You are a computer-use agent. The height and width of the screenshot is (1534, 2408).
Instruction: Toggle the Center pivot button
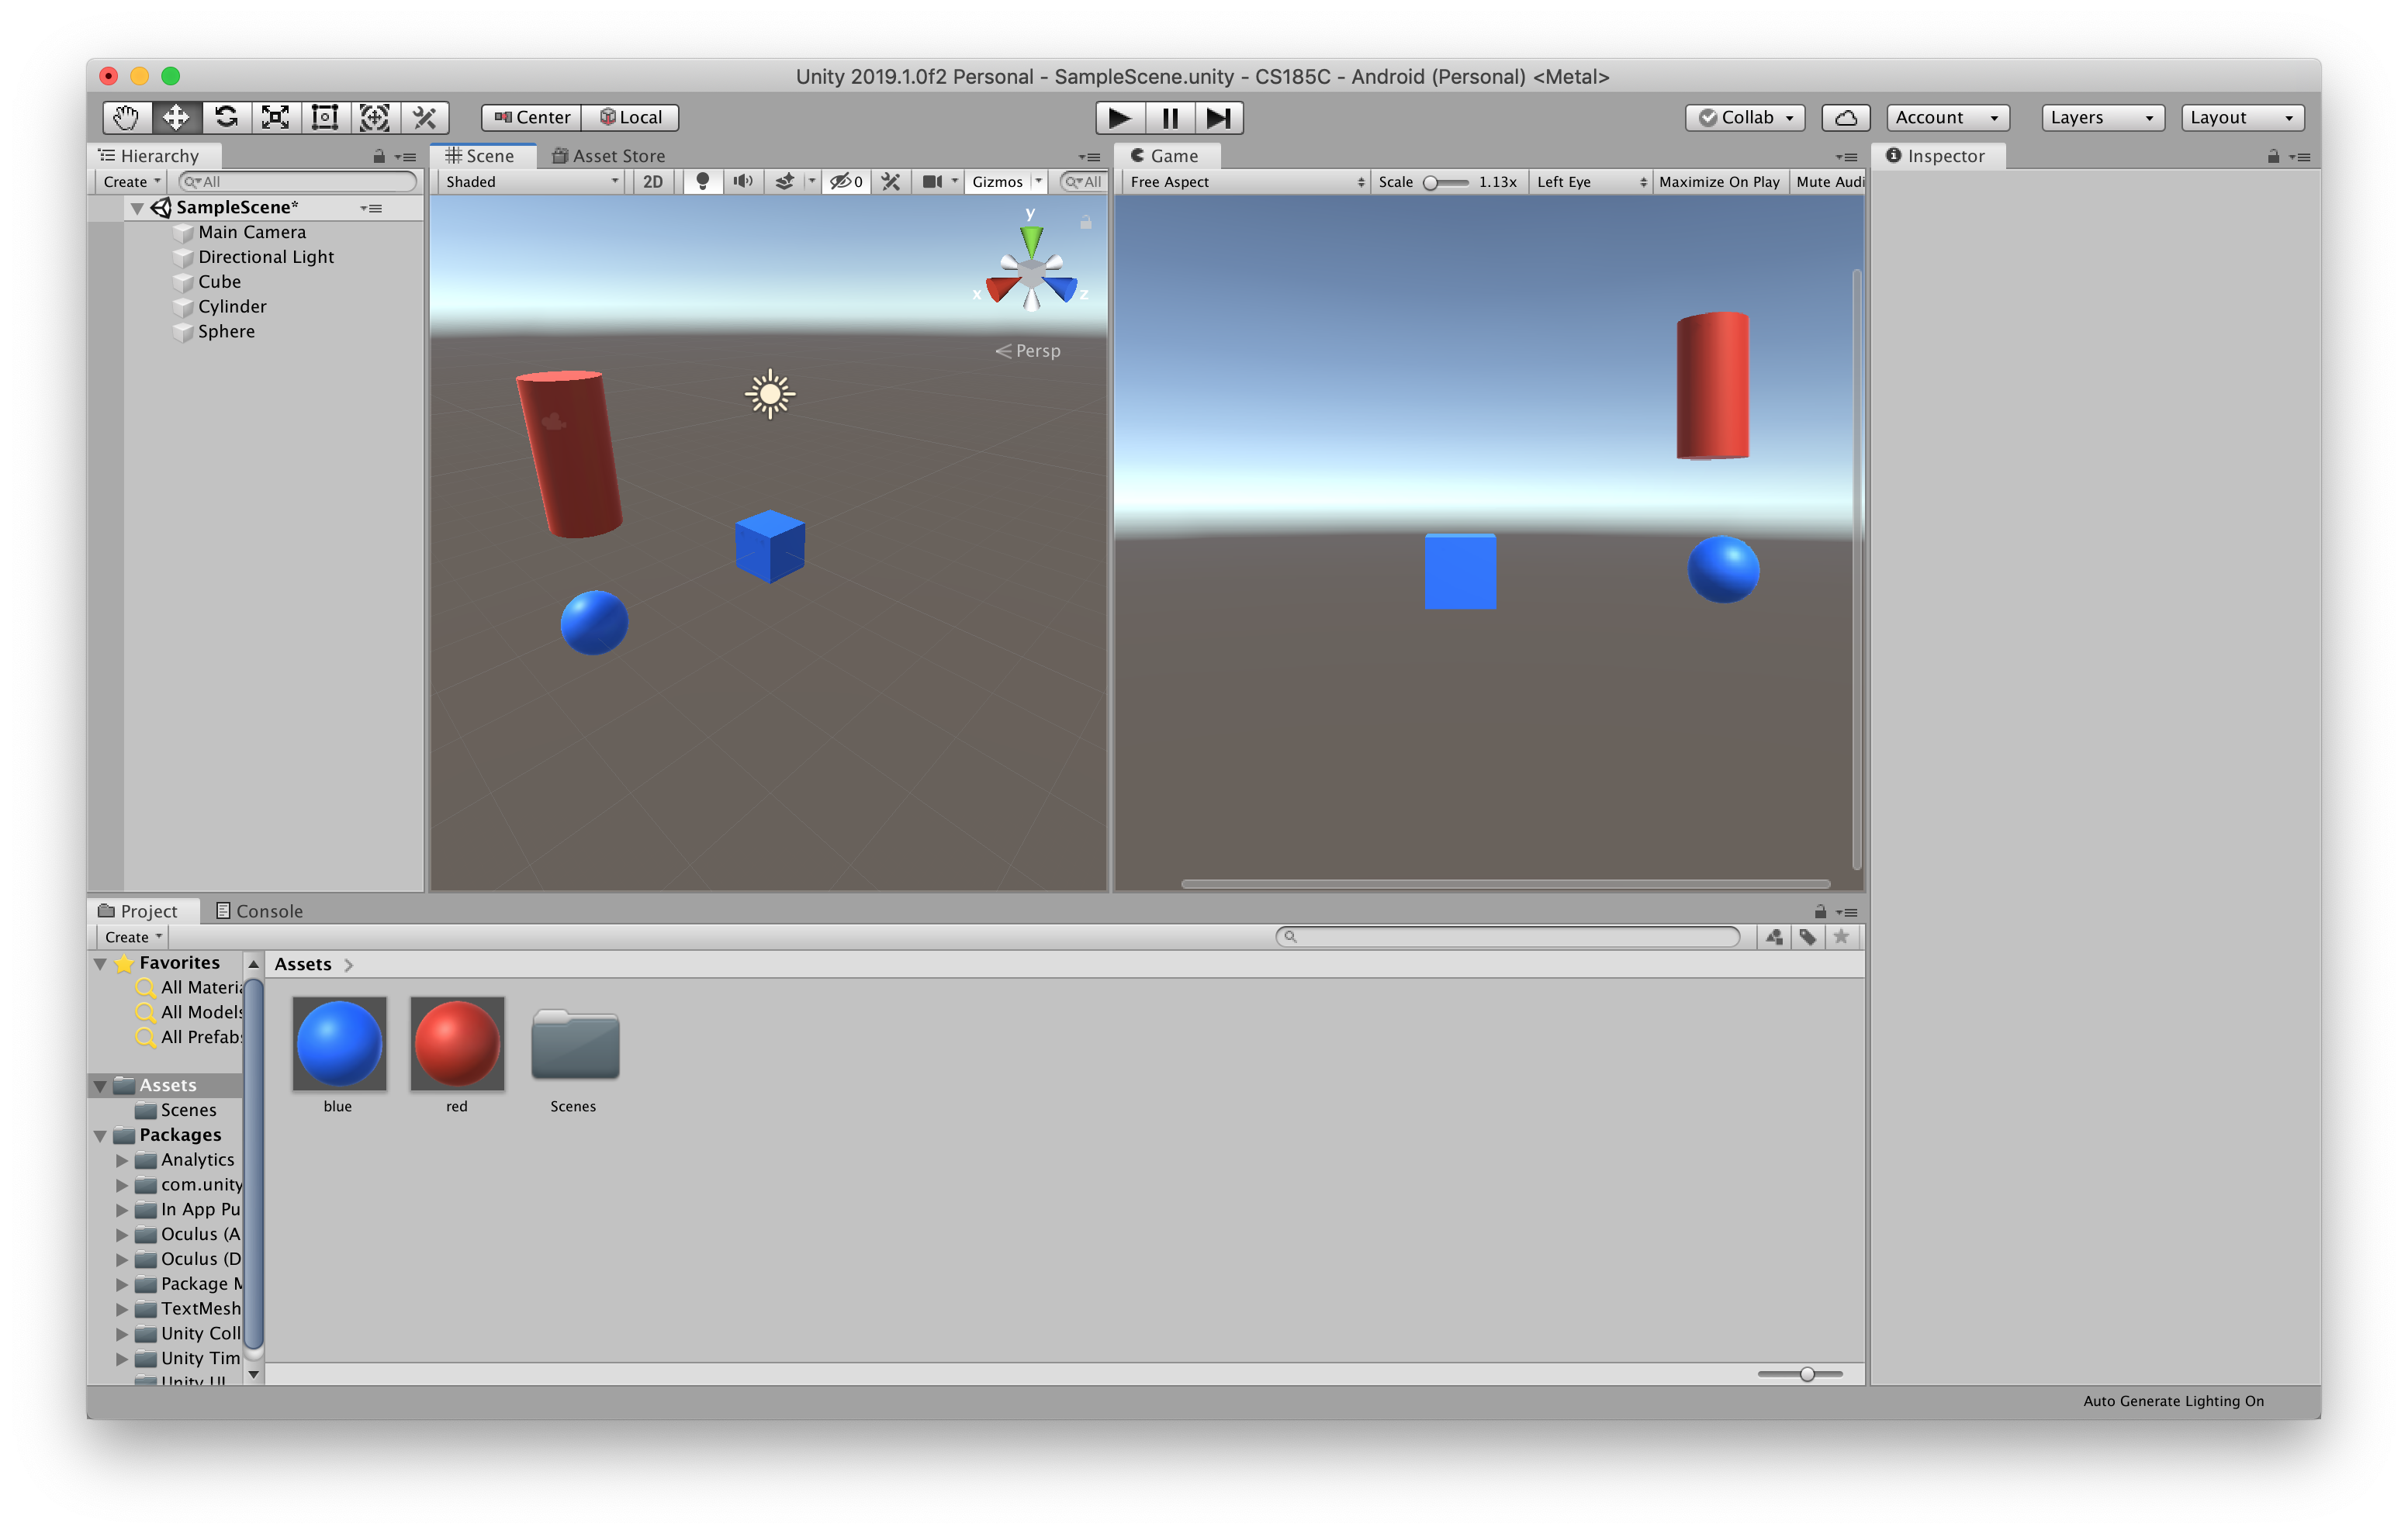pos(532,117)
